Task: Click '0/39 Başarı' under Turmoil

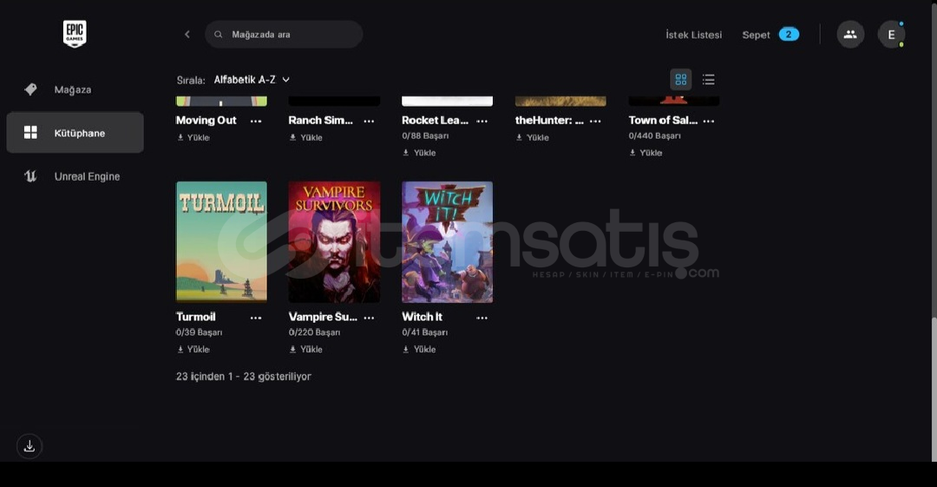Action: point(199,332)
